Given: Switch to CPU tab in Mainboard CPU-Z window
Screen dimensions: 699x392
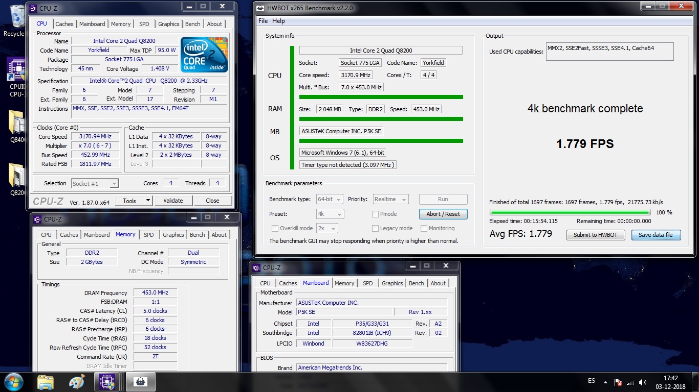Looking at the screenshot, I should click(x=265, y=283).
